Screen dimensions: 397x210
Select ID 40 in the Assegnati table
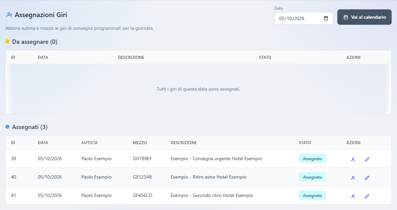click(13, 177)
